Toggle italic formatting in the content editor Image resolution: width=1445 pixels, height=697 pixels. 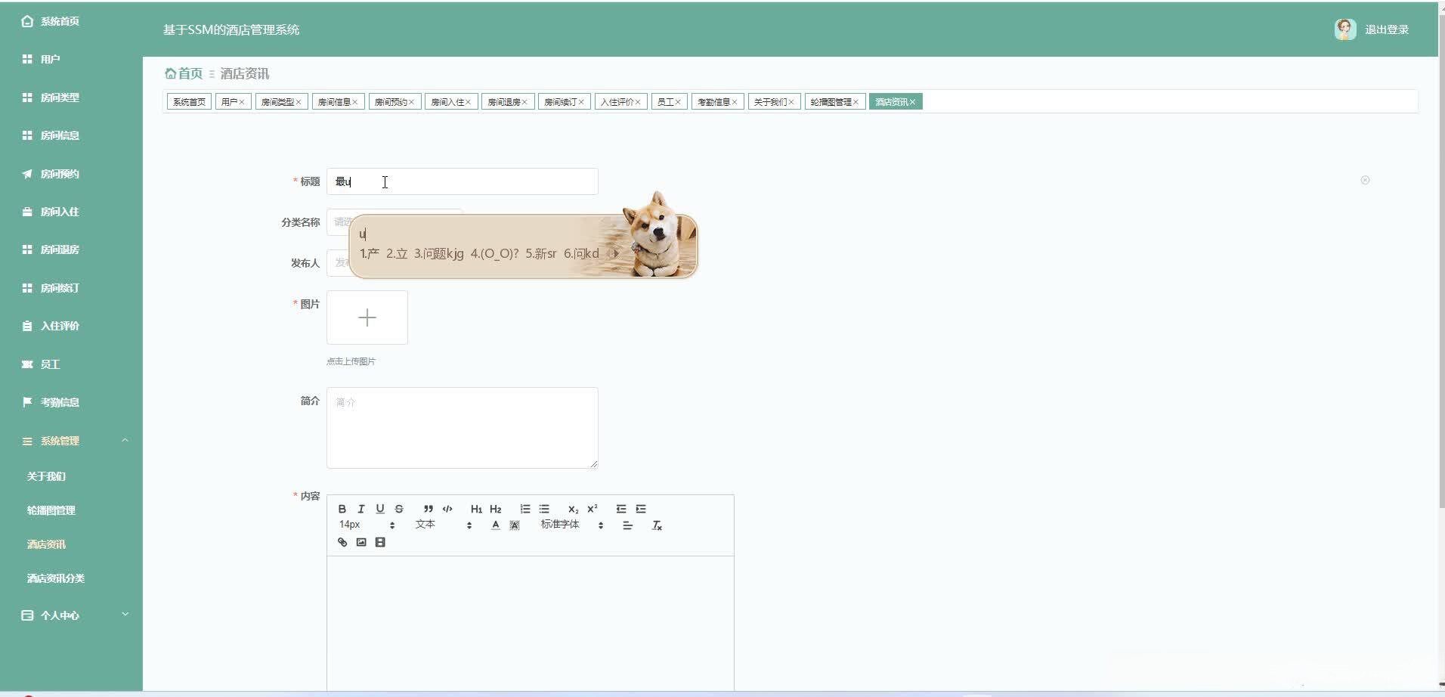click(x=361, y=509)
